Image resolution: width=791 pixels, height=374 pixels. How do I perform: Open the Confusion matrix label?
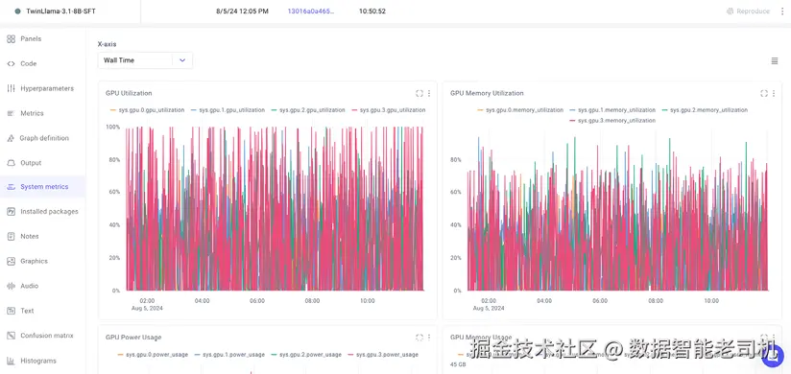tap(47, 336)
